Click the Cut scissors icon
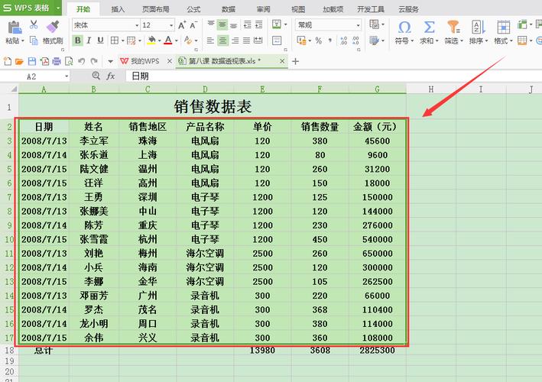This screenshot has height=382, width=542. click(x=34, y=24)
